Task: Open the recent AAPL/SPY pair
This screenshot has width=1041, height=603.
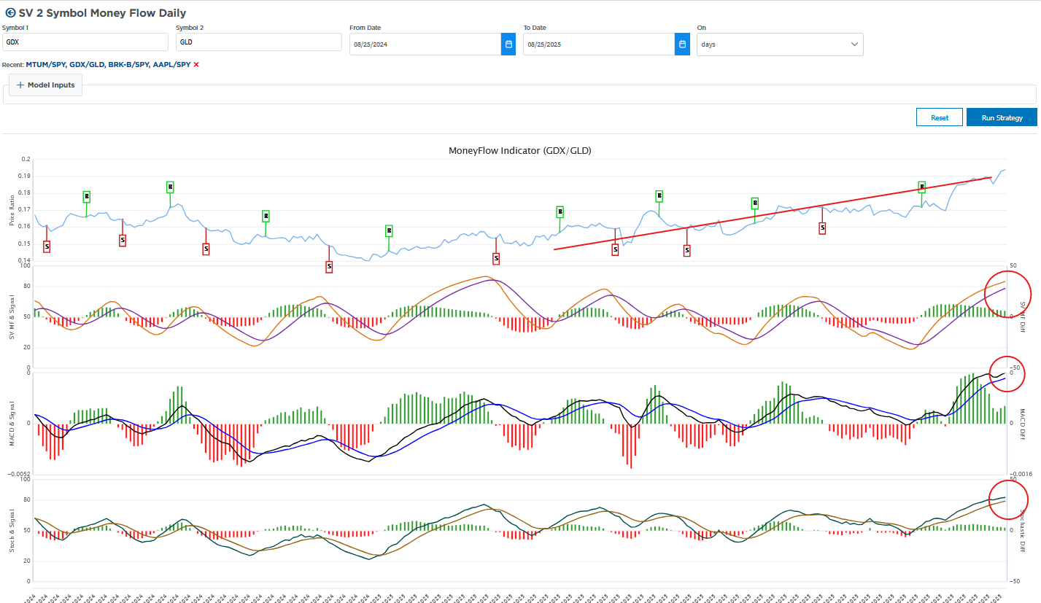Action: pos(171,65)
